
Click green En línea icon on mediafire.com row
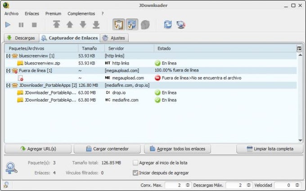157,100
